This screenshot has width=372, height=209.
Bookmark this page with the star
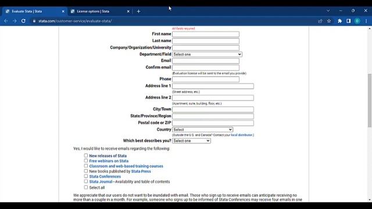pos(329,21)
